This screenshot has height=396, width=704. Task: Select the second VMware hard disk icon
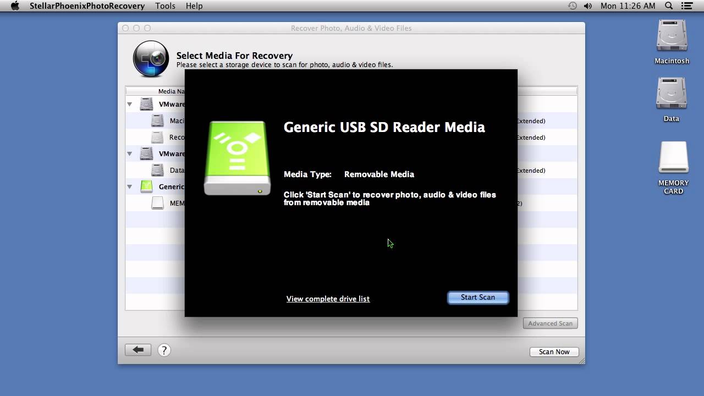click(146, 153)
